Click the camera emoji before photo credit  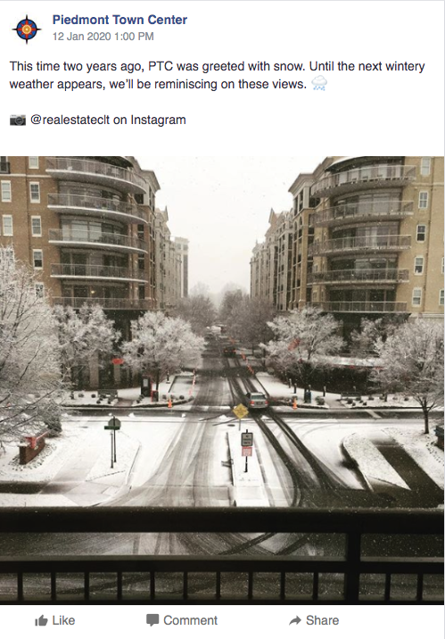18,120
